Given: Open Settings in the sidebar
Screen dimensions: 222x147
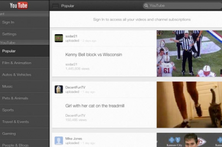Looking at the screenshot, I should 9,34.
